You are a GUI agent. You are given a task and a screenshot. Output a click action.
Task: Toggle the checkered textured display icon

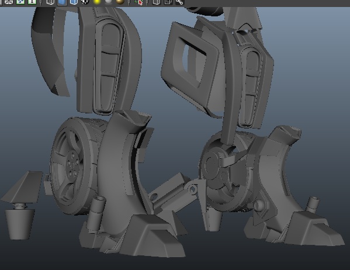(85, 2)
